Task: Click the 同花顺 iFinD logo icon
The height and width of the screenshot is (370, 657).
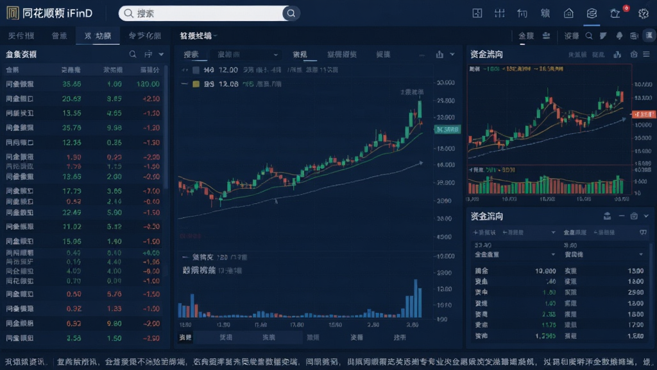Action: coord(13,13)
